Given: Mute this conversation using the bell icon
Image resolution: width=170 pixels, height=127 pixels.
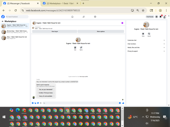Looking at the screenshot, I should tap(143, 34).
